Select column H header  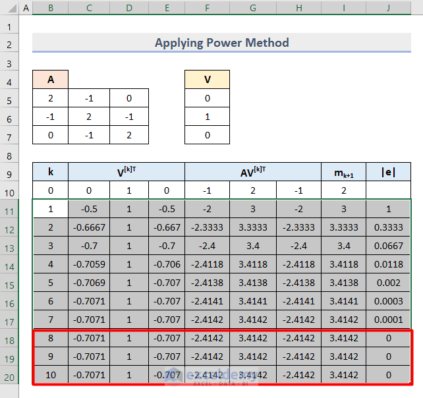pyautogui.click(x=298, y=7)
